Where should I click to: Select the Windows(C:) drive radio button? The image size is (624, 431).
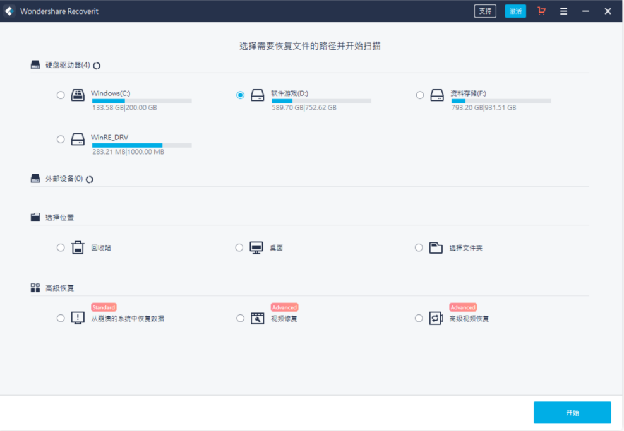(x=61, y=95)
